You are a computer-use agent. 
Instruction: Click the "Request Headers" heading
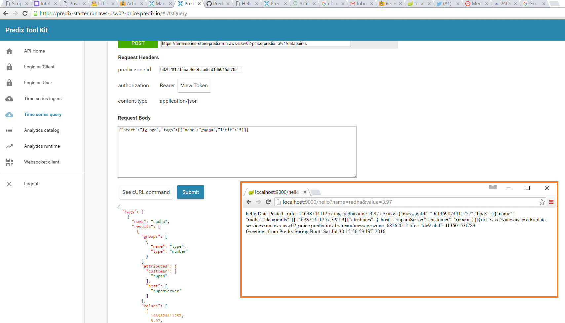(138, 57)
